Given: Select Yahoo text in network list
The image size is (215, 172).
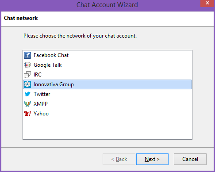Looking at the screenshot, I should point(41,114).
